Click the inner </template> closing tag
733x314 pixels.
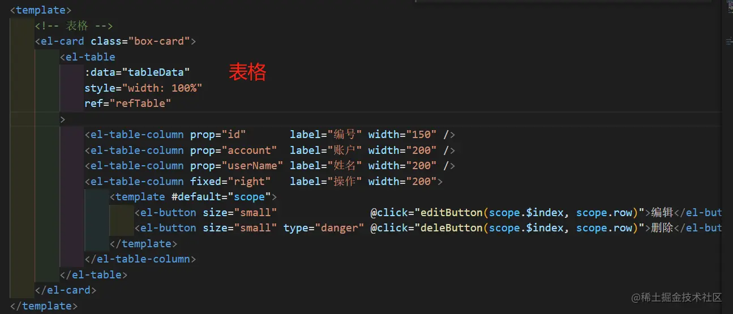point(143,244)
